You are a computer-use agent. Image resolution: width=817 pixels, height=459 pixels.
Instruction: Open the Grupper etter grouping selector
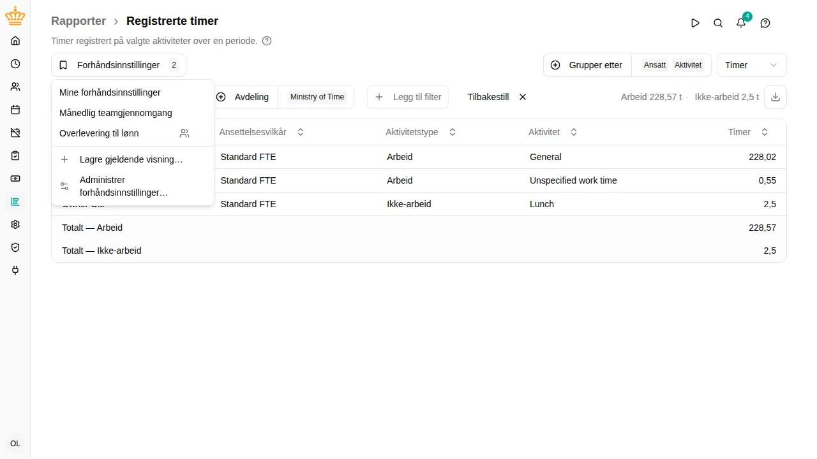click(587, 65)
